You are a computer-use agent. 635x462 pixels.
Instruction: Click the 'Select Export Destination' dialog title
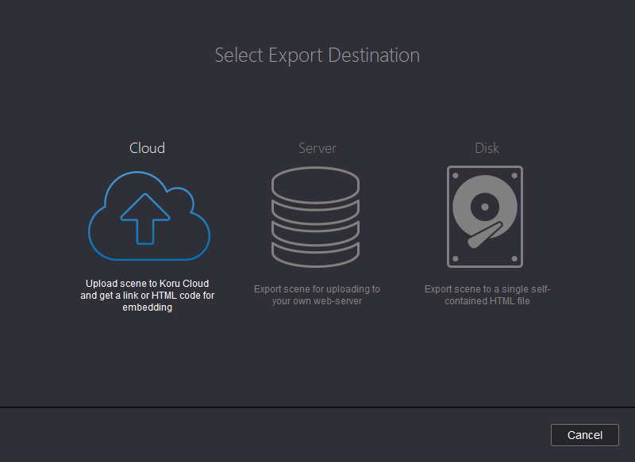[x=317, y=55]
